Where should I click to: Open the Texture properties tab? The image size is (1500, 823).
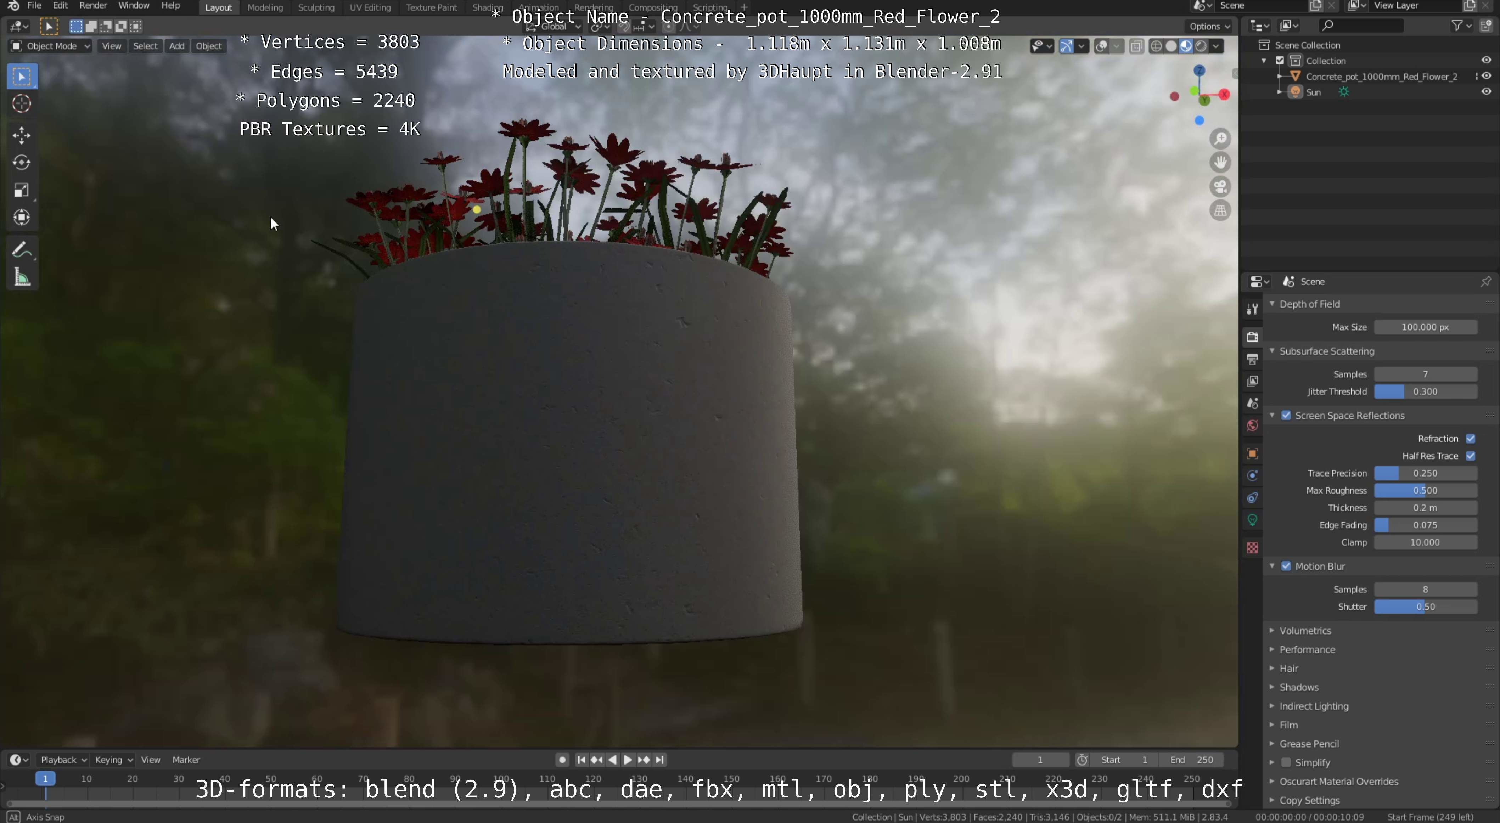click(x=1252, y=548)
